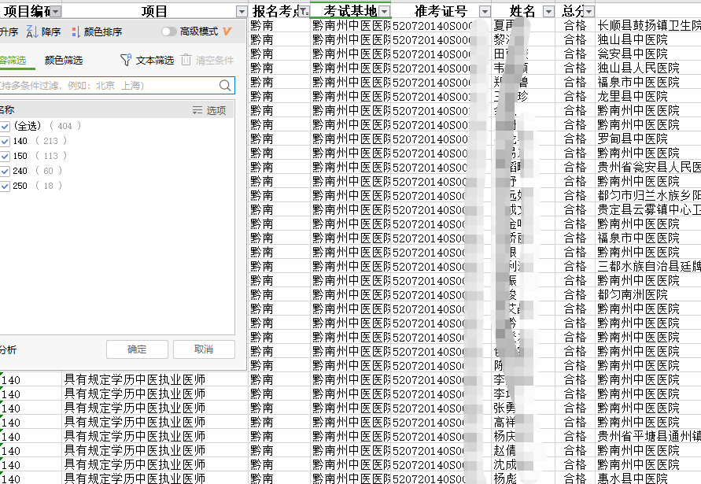Click the search magnifier icon in filter box

(225, 85)
